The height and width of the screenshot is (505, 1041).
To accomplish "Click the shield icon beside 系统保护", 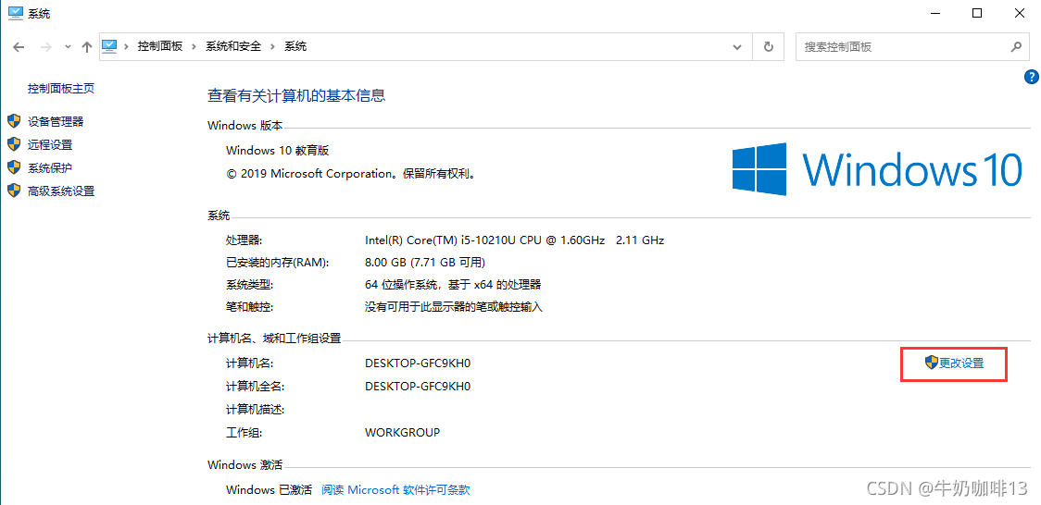I will click(14, 167).
